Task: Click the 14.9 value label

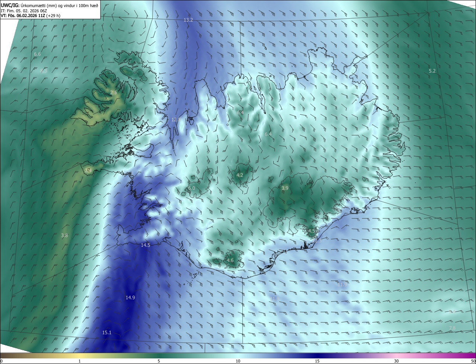Action: click(130, 298)
